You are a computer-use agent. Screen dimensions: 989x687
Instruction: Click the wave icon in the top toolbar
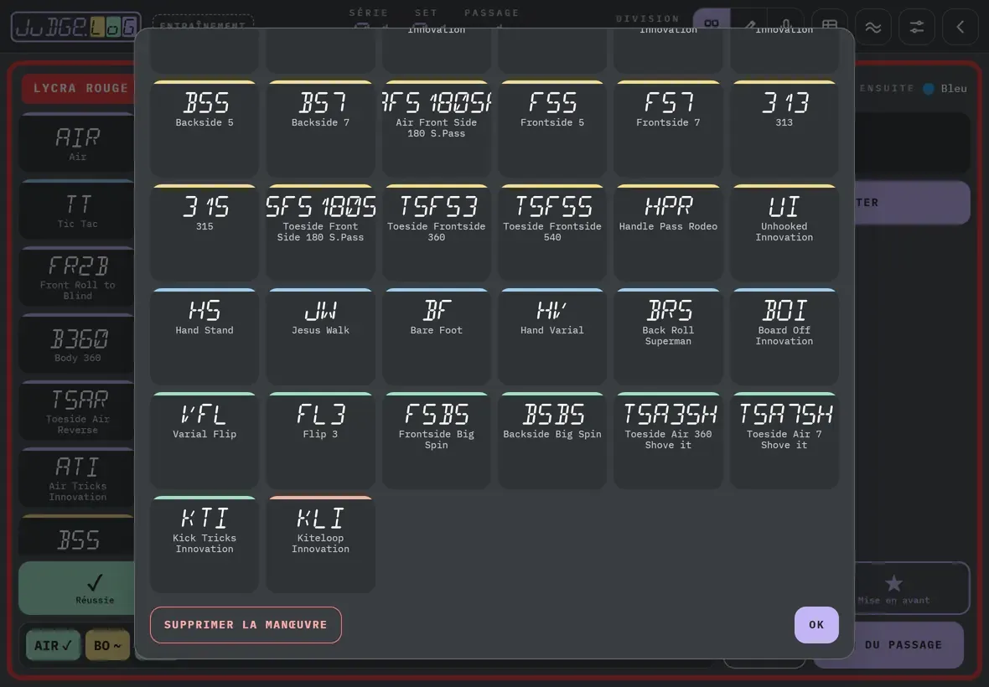coord(873,27)
